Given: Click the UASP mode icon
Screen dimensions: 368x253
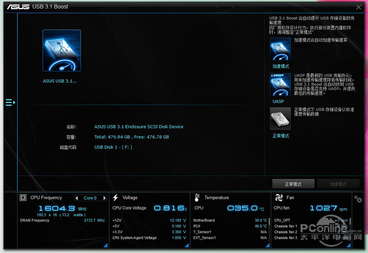Looking at the screenshot, I should tap(280, 85).
